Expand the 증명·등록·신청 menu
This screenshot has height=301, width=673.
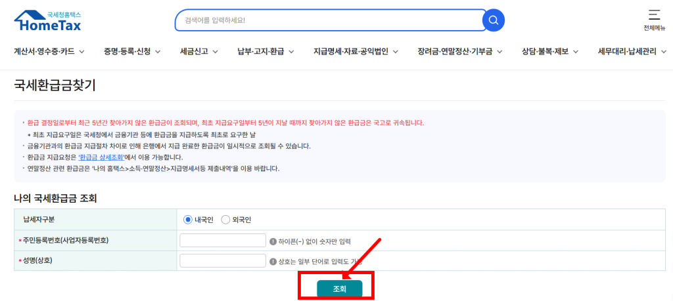click(x=131, y=52)
